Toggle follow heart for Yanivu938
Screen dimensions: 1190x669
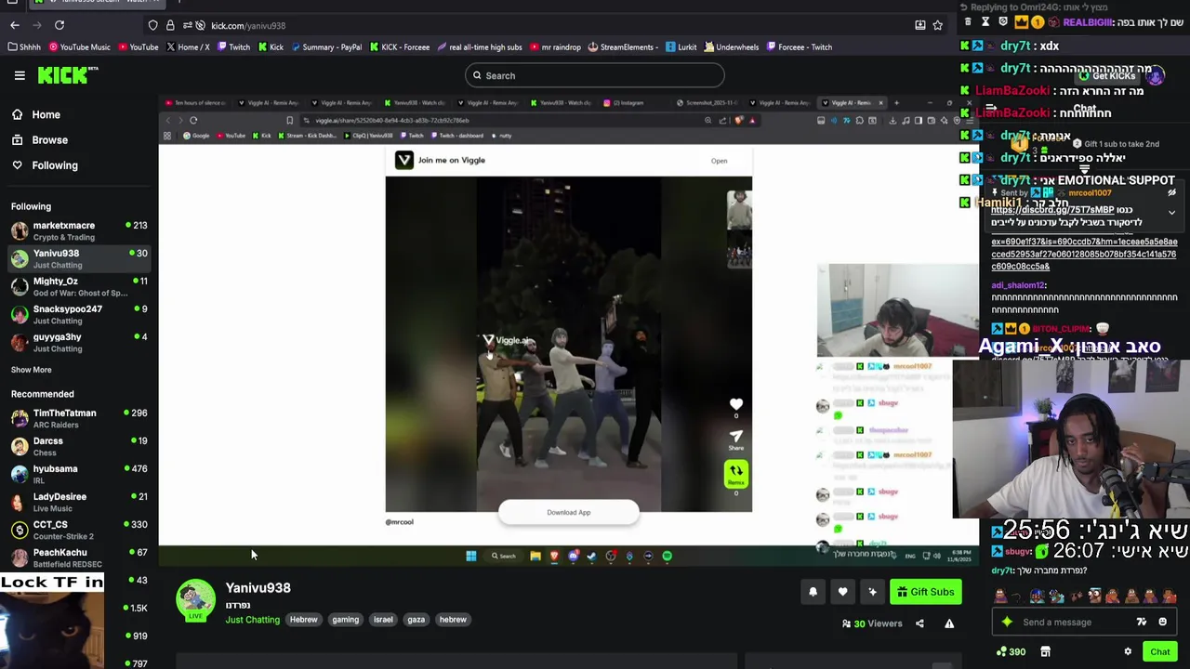coord(842,592)
